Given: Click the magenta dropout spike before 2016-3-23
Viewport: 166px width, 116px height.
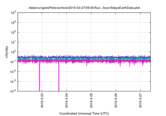Looking at the screenshot, I should (40, 77).
